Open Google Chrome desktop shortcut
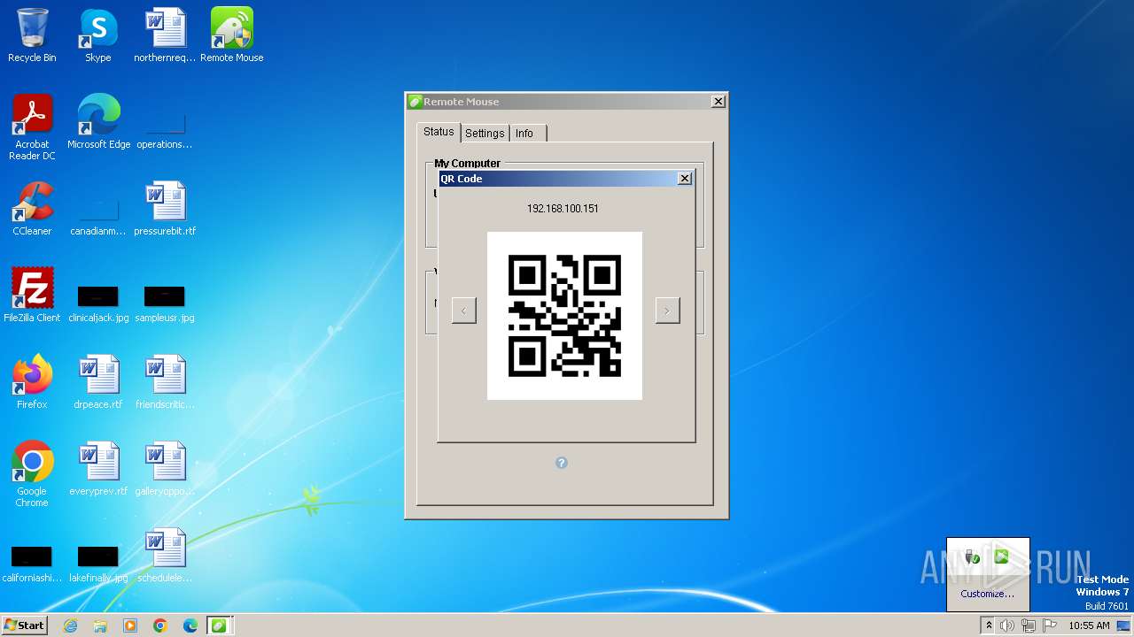The width and height of the screenshot is (1134, 637). tap(32, 474)
